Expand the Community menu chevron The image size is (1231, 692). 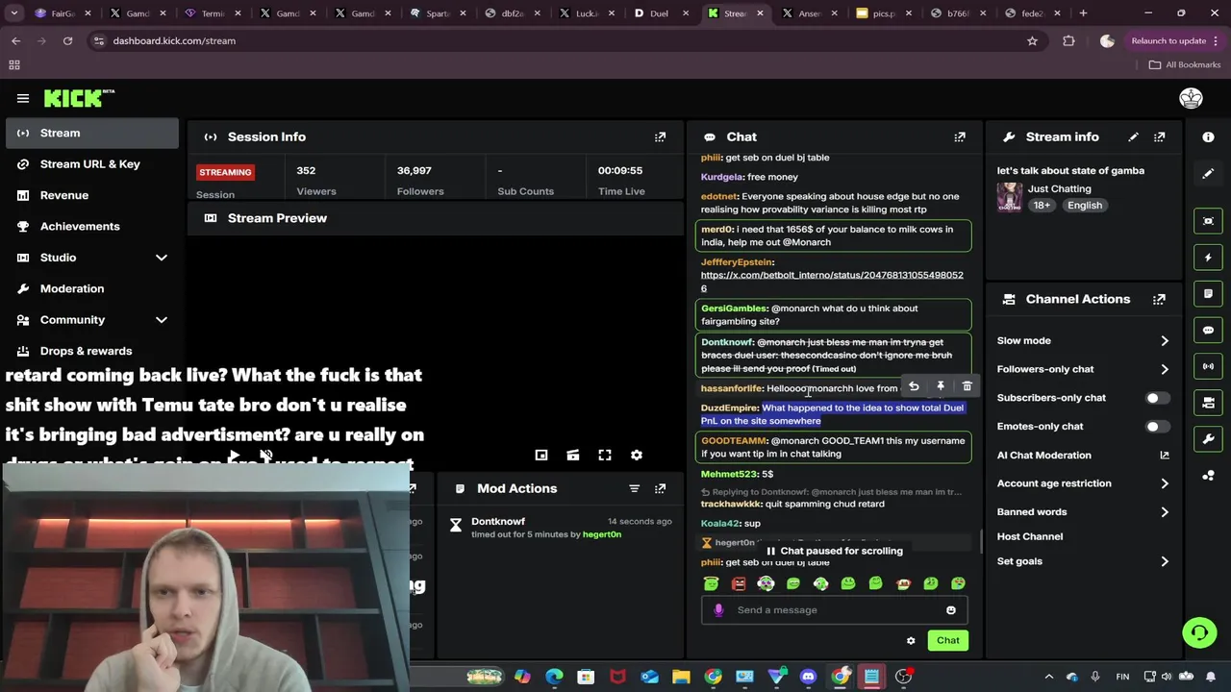click(x=162, y=320)
